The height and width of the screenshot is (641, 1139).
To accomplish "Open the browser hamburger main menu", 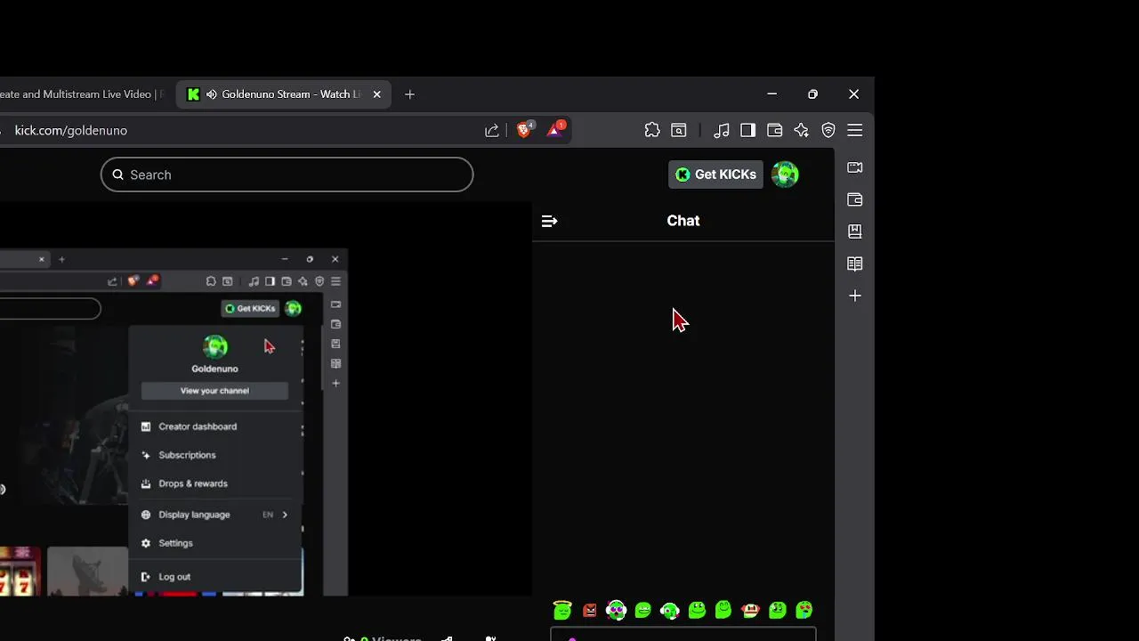I will pos(855,130).
